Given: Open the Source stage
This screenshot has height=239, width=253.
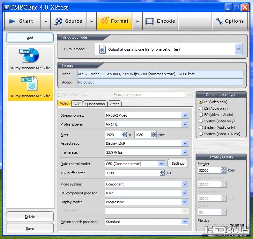Looking at the screenshot, I should (69, 21).
